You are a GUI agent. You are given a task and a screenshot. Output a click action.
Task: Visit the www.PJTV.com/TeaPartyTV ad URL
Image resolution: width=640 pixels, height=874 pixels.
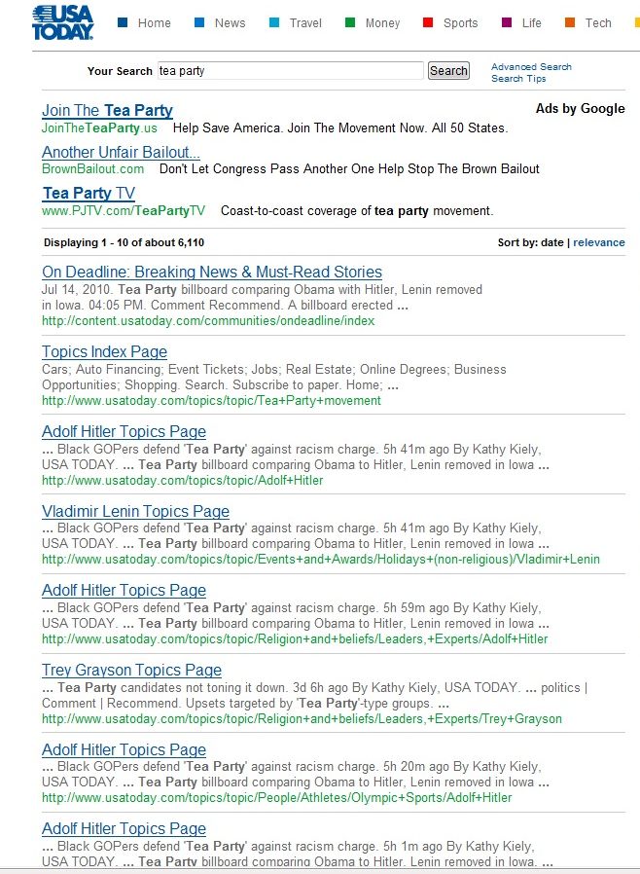point(124,210)
